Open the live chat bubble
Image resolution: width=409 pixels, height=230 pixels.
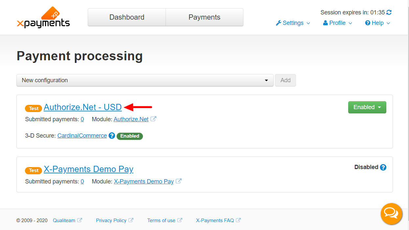click(x=391, y=214)
